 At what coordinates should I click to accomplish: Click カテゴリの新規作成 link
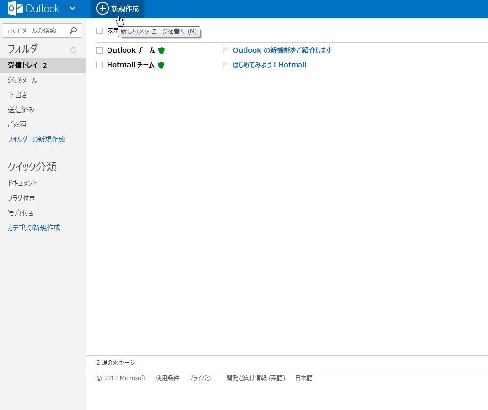pyautogui.click(x=34, y=228)
